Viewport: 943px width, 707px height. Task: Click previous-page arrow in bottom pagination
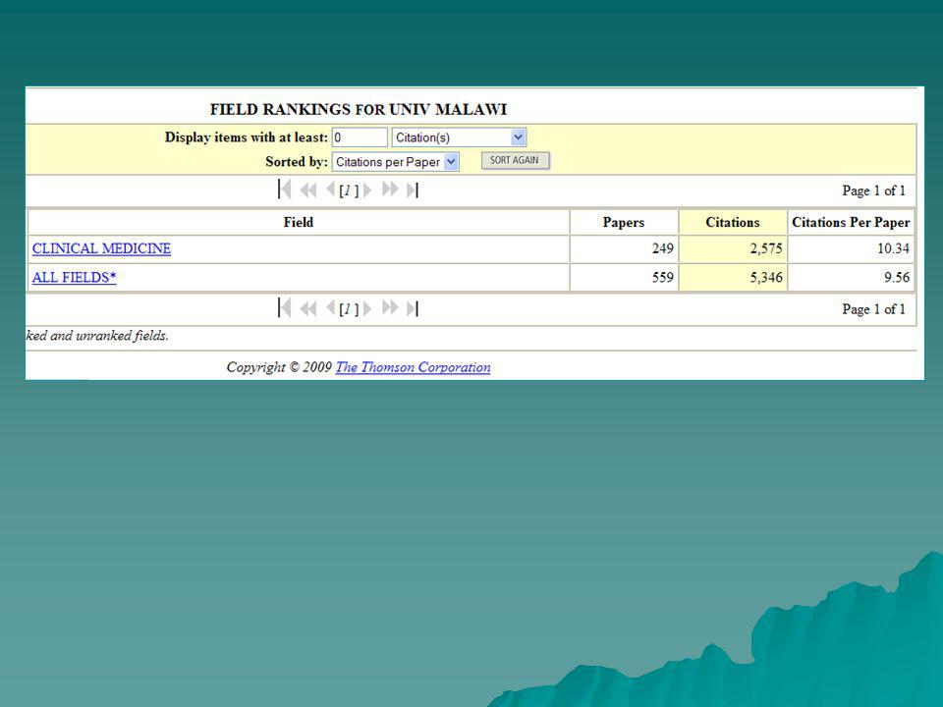[x=330, y=307]
